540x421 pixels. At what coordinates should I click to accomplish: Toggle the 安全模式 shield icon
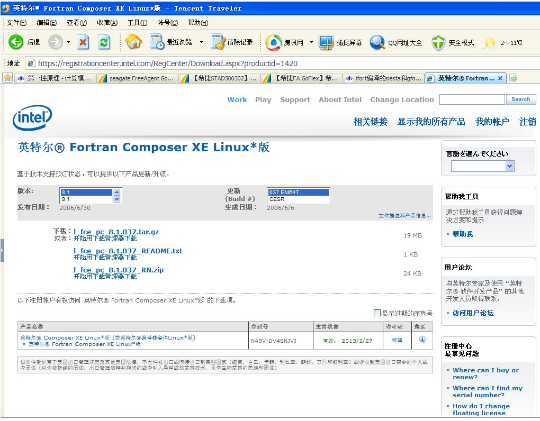[438, 43]
